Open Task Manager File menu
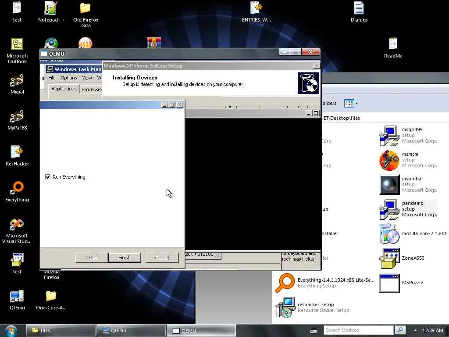The width and height of the screenshot is (449, 337). pos(52,78)
